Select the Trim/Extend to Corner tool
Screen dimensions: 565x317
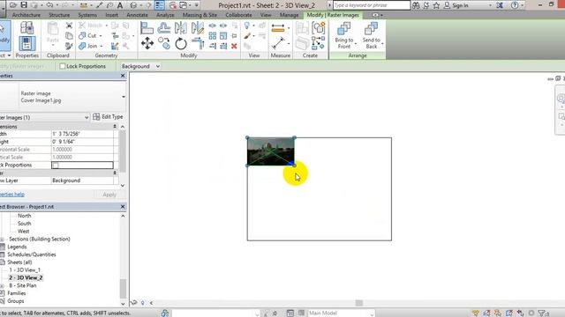click(x=198, y=43)
